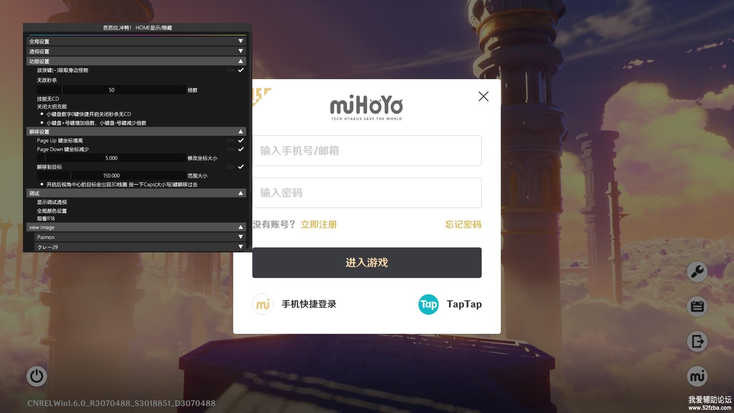
Task: Toggle 瞬移到目标 checkbox
Action: (x=241, y=167)
